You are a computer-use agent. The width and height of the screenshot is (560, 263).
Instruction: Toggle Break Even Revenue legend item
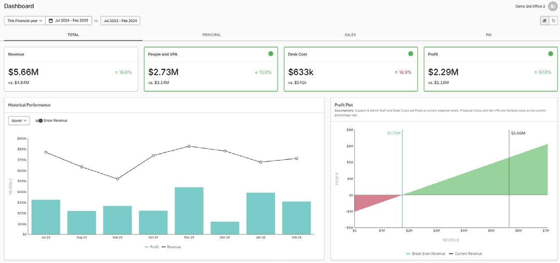tap(426, 254)
